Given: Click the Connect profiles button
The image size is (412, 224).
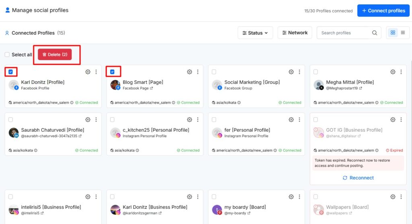Looking at the screenshot, I should coord(383,10).
